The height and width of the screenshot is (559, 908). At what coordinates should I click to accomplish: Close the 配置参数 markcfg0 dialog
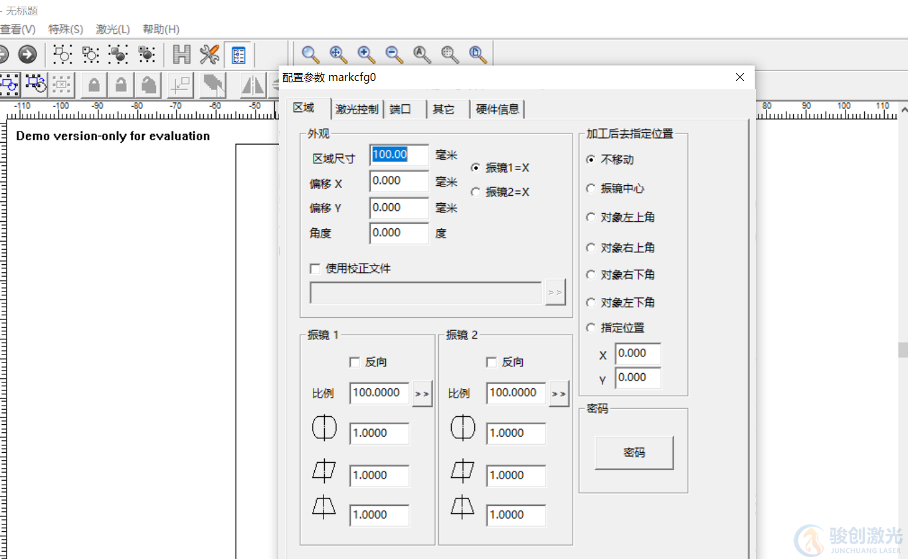click(x=740, y=77)
